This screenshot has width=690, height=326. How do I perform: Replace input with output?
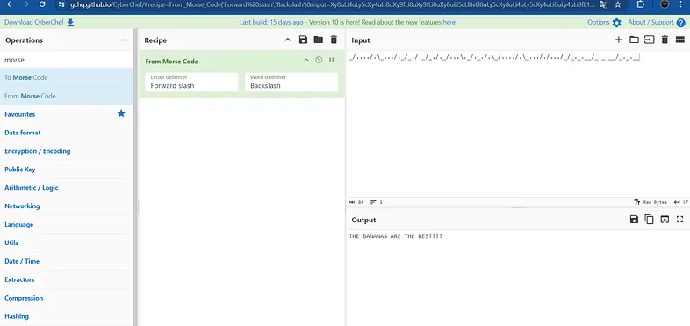click(x=665, y=220)
